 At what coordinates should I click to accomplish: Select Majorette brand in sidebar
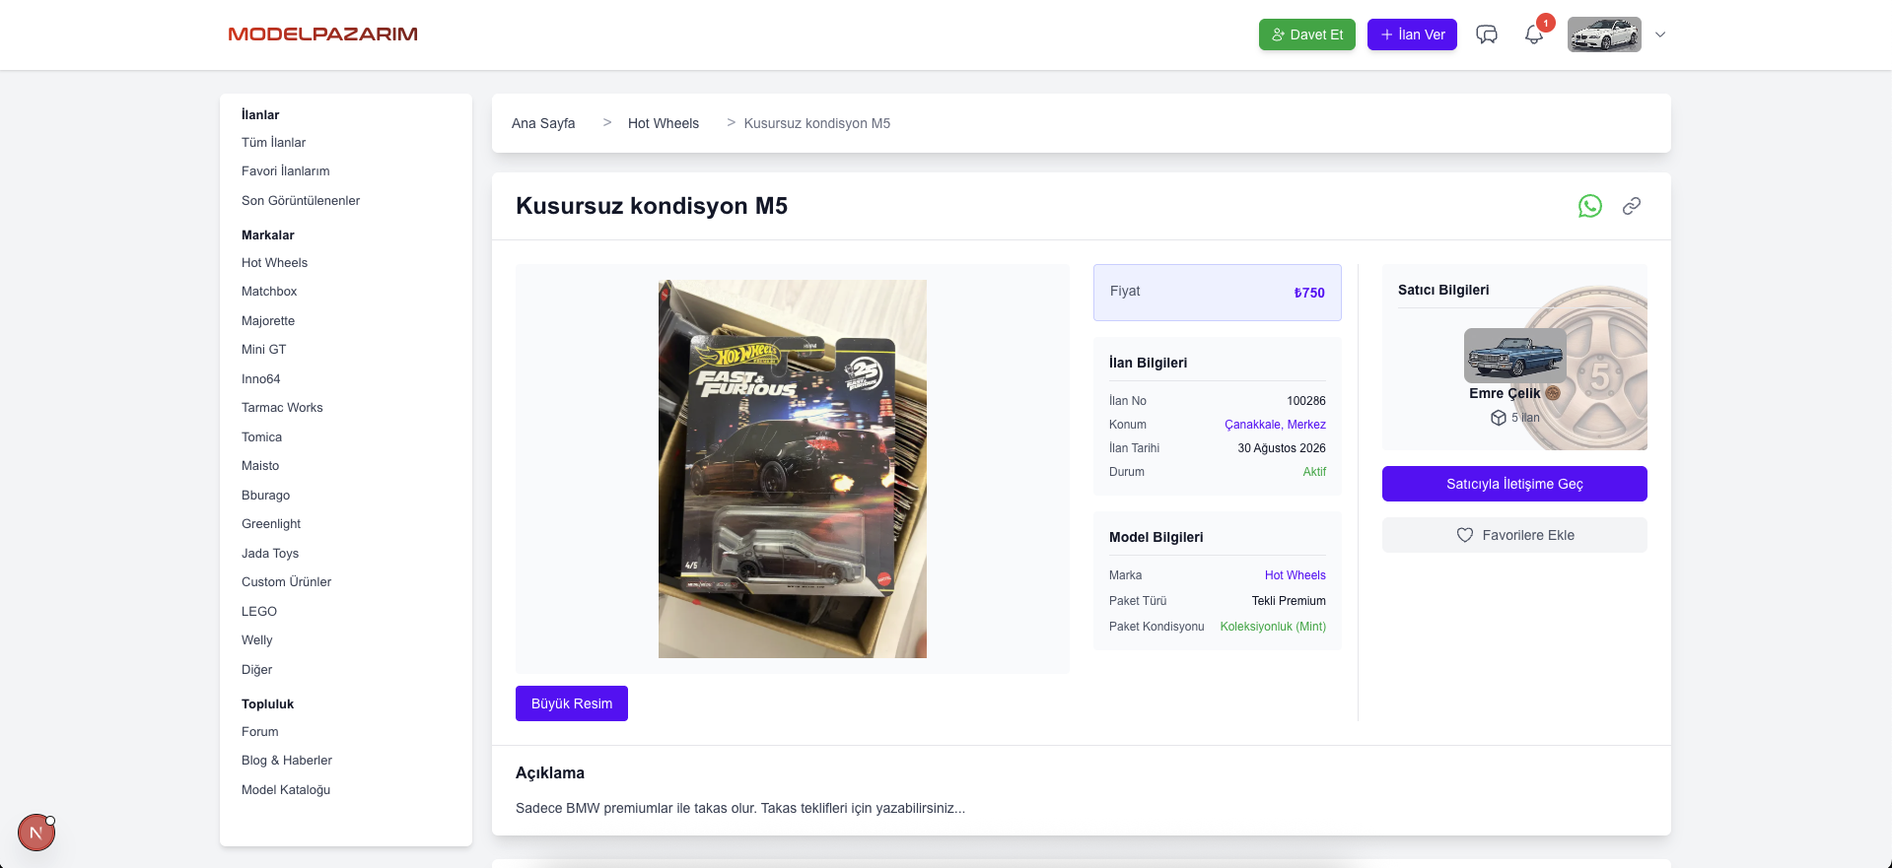(268, 321)
